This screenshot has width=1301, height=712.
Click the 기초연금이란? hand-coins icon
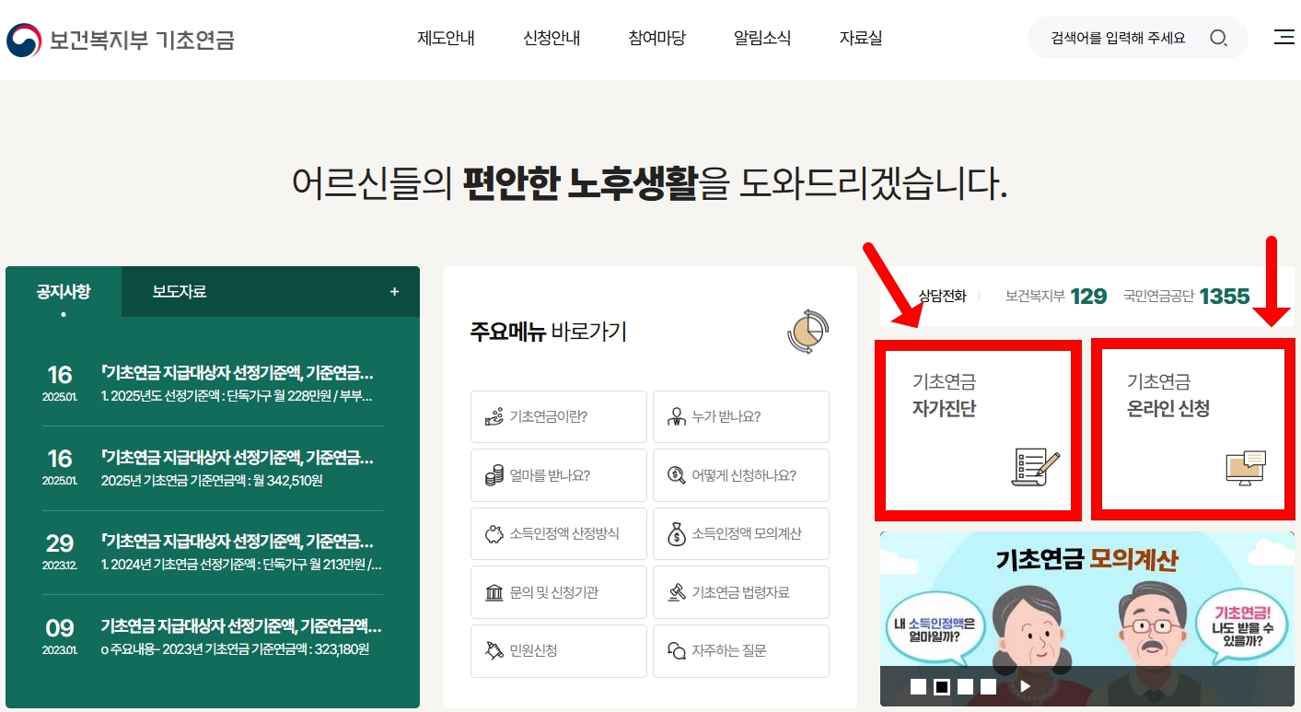coord(494,416)
